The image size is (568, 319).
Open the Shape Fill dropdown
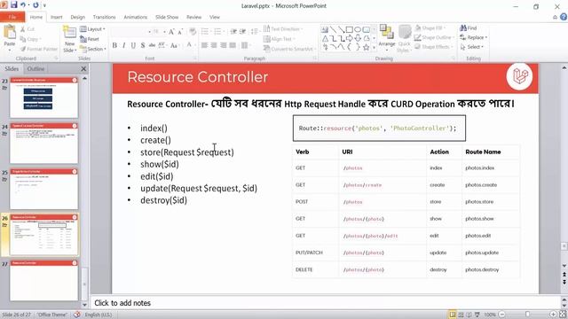[x=430, y=27]
